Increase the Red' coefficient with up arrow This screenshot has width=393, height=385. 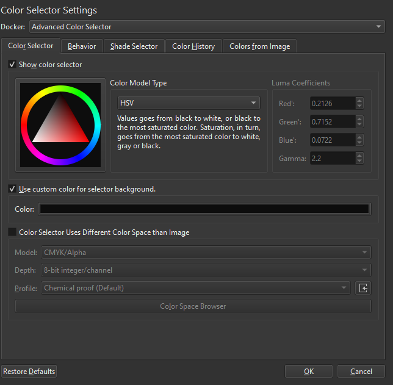point(359,101)
